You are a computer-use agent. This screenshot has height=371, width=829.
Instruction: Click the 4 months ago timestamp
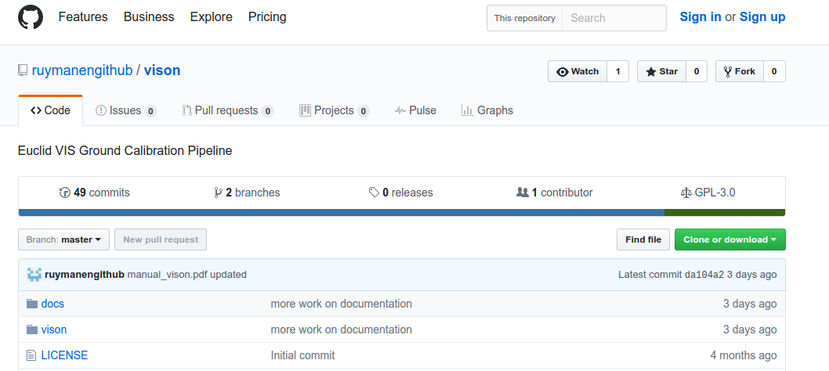tap(744, 355)
